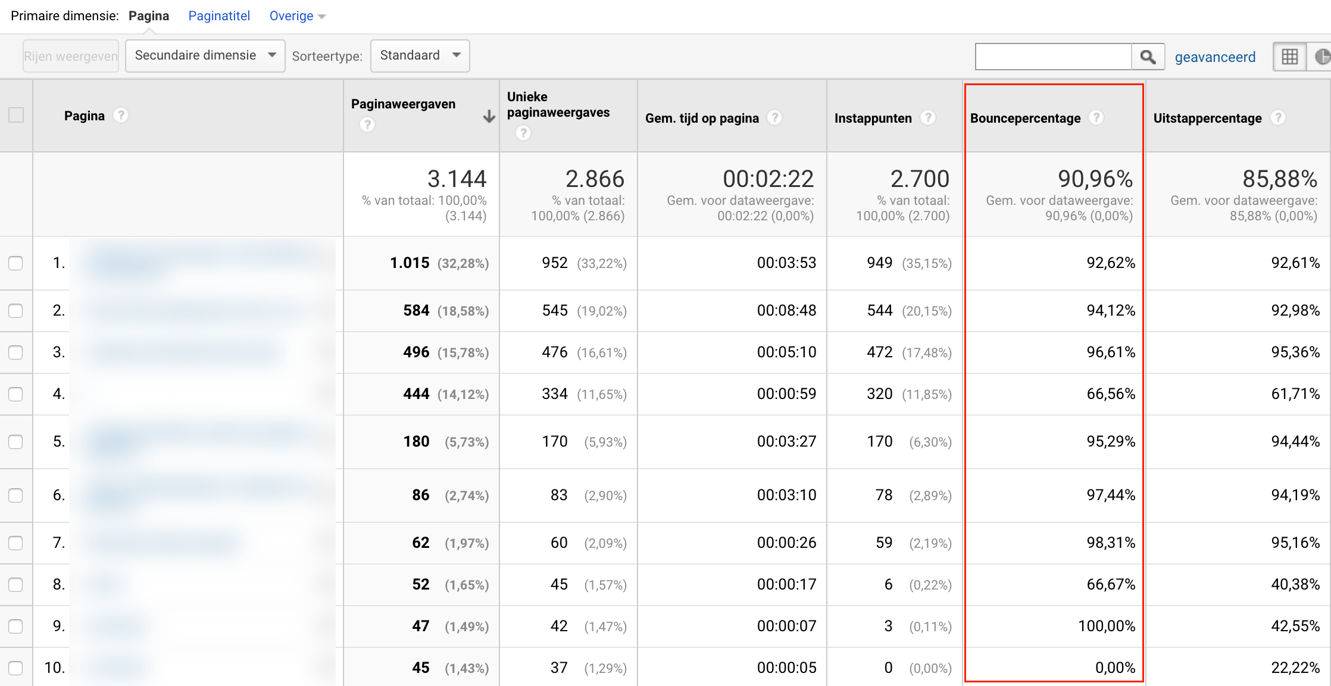Open help icon next to Pagina header
Viewport: 1331px width, 686px height.
[121, 115]
